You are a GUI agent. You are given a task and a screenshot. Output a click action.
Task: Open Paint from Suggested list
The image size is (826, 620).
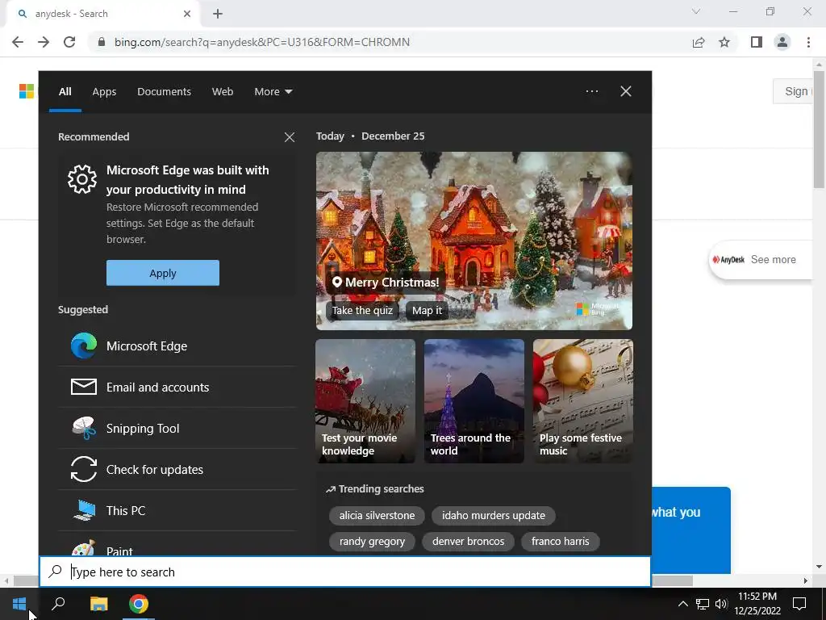pos(177,544)
